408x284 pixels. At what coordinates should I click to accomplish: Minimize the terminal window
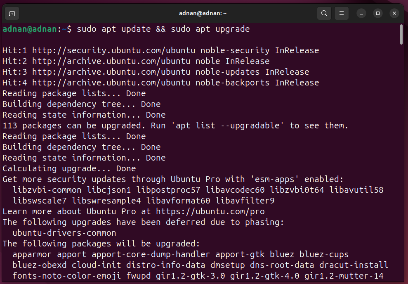[361, 13]
